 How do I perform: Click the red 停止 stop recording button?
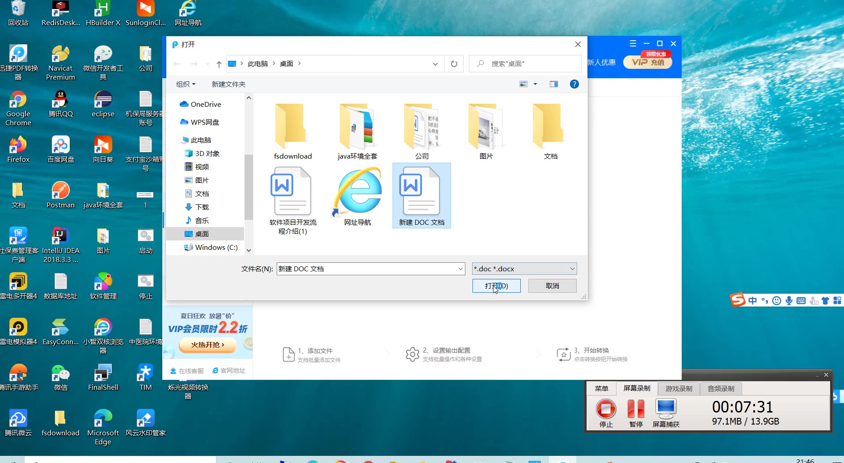click(x=606, y=413)
